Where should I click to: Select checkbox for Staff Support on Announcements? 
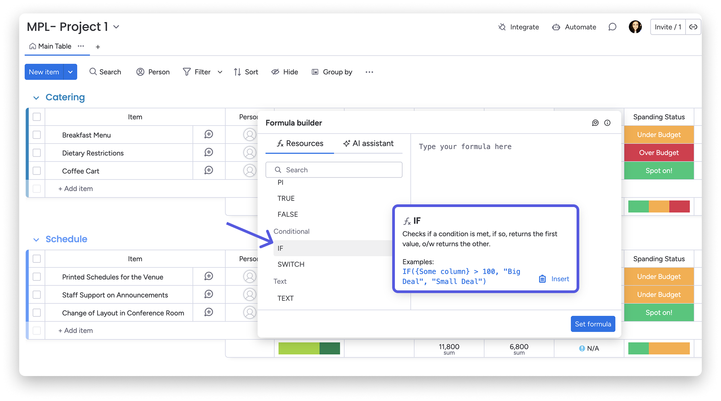click(37, 295)
